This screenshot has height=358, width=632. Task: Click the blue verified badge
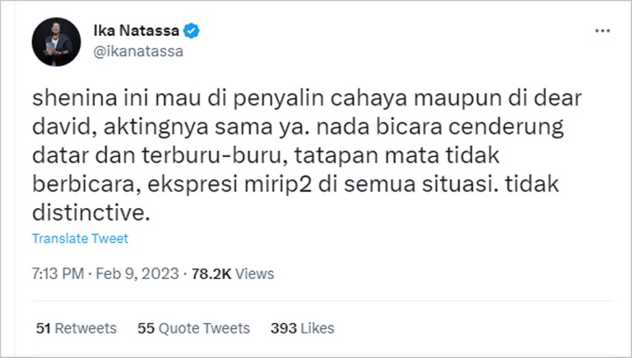click(x=191, y=31)
